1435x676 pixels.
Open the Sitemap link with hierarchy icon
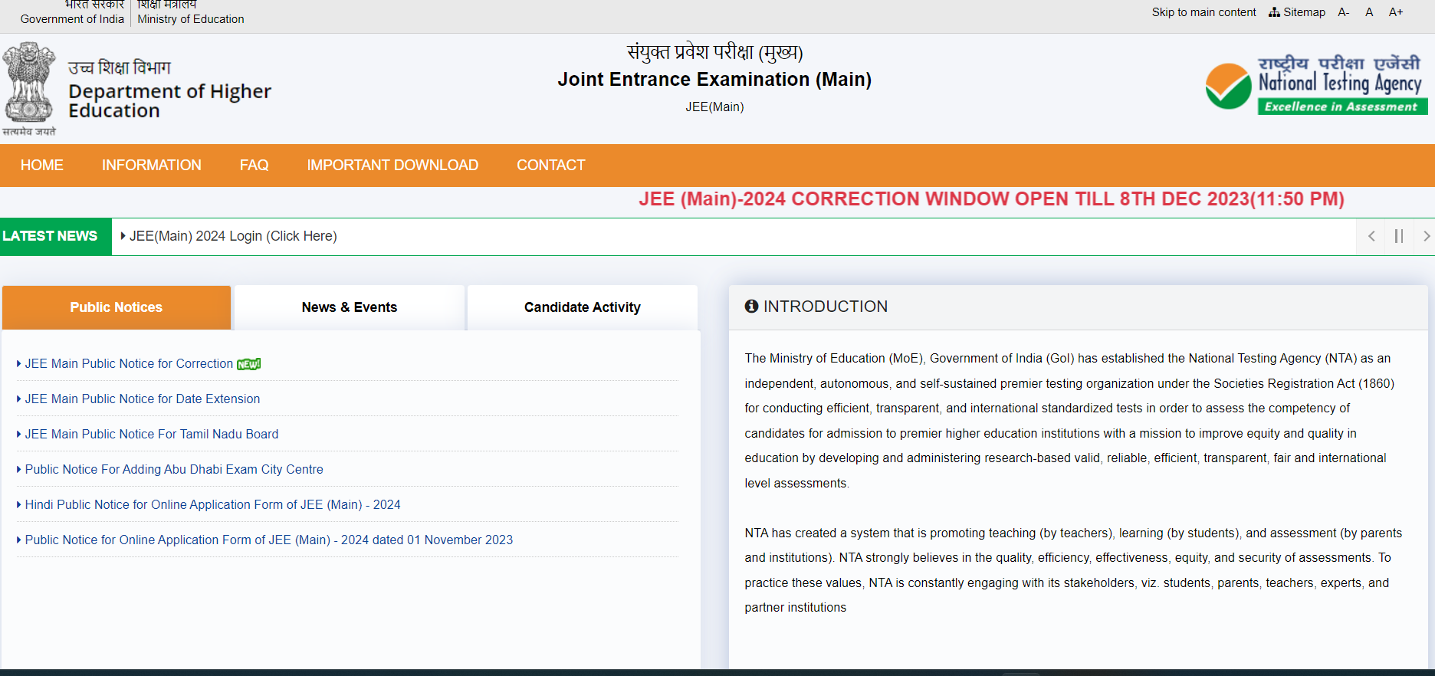pyautogui.click(x=1297, y=12)
